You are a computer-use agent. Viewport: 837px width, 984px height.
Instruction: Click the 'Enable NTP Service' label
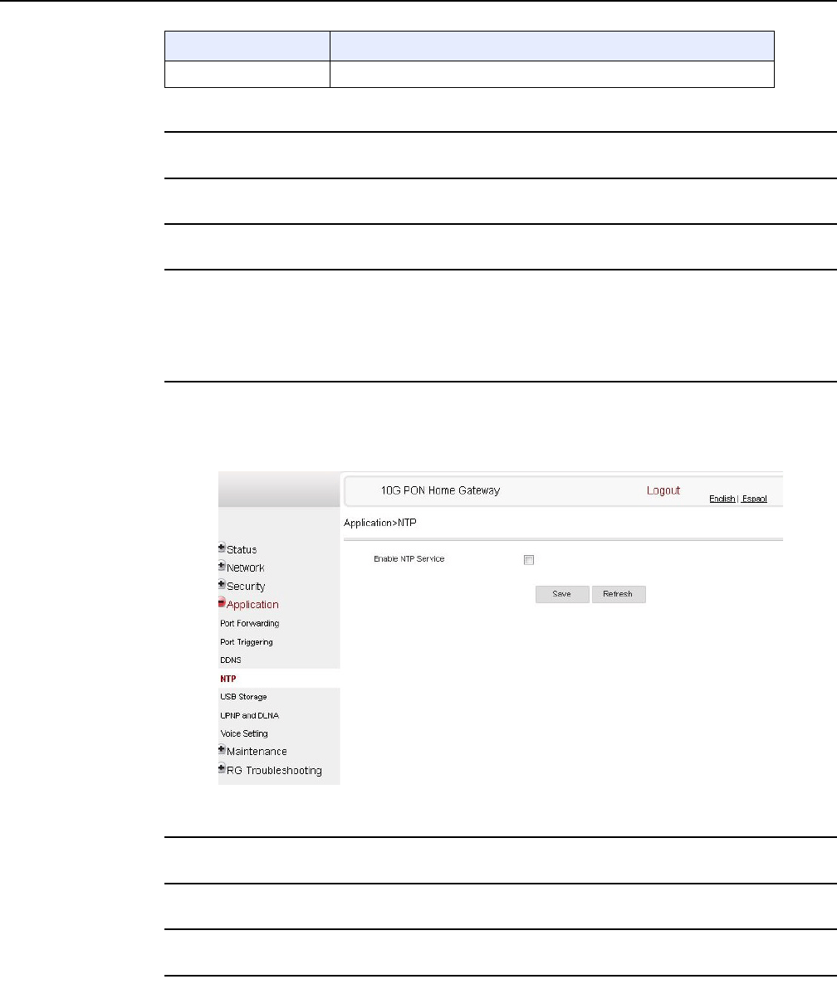pyautogui.click(x=409, y=559)
